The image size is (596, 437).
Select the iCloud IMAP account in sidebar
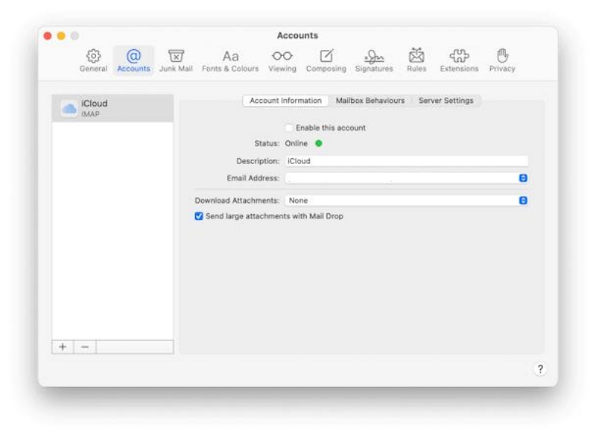(112, 108)
